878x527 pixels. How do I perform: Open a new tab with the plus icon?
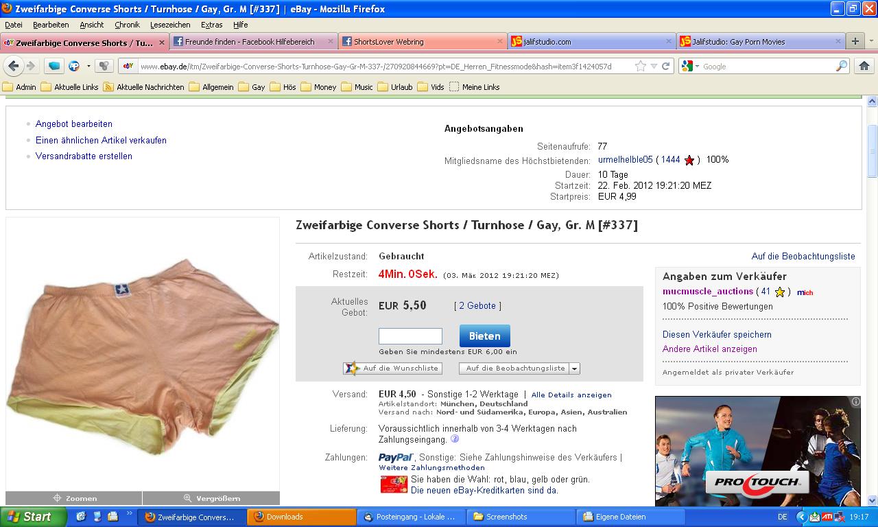[x=855, y=41]
